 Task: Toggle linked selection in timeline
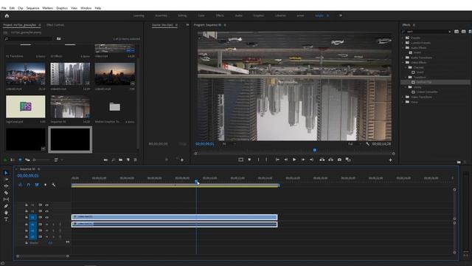[37, 185]
